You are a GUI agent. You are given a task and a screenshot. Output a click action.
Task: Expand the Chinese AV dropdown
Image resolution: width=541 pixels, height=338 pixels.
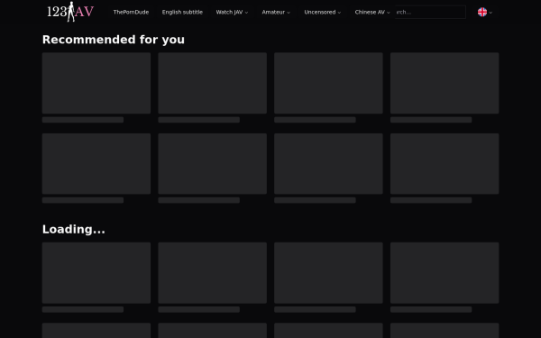coord(372,12)
